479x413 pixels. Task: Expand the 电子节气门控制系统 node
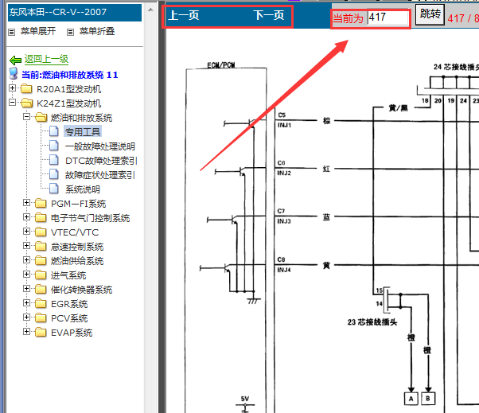click(x=26, y=217)
